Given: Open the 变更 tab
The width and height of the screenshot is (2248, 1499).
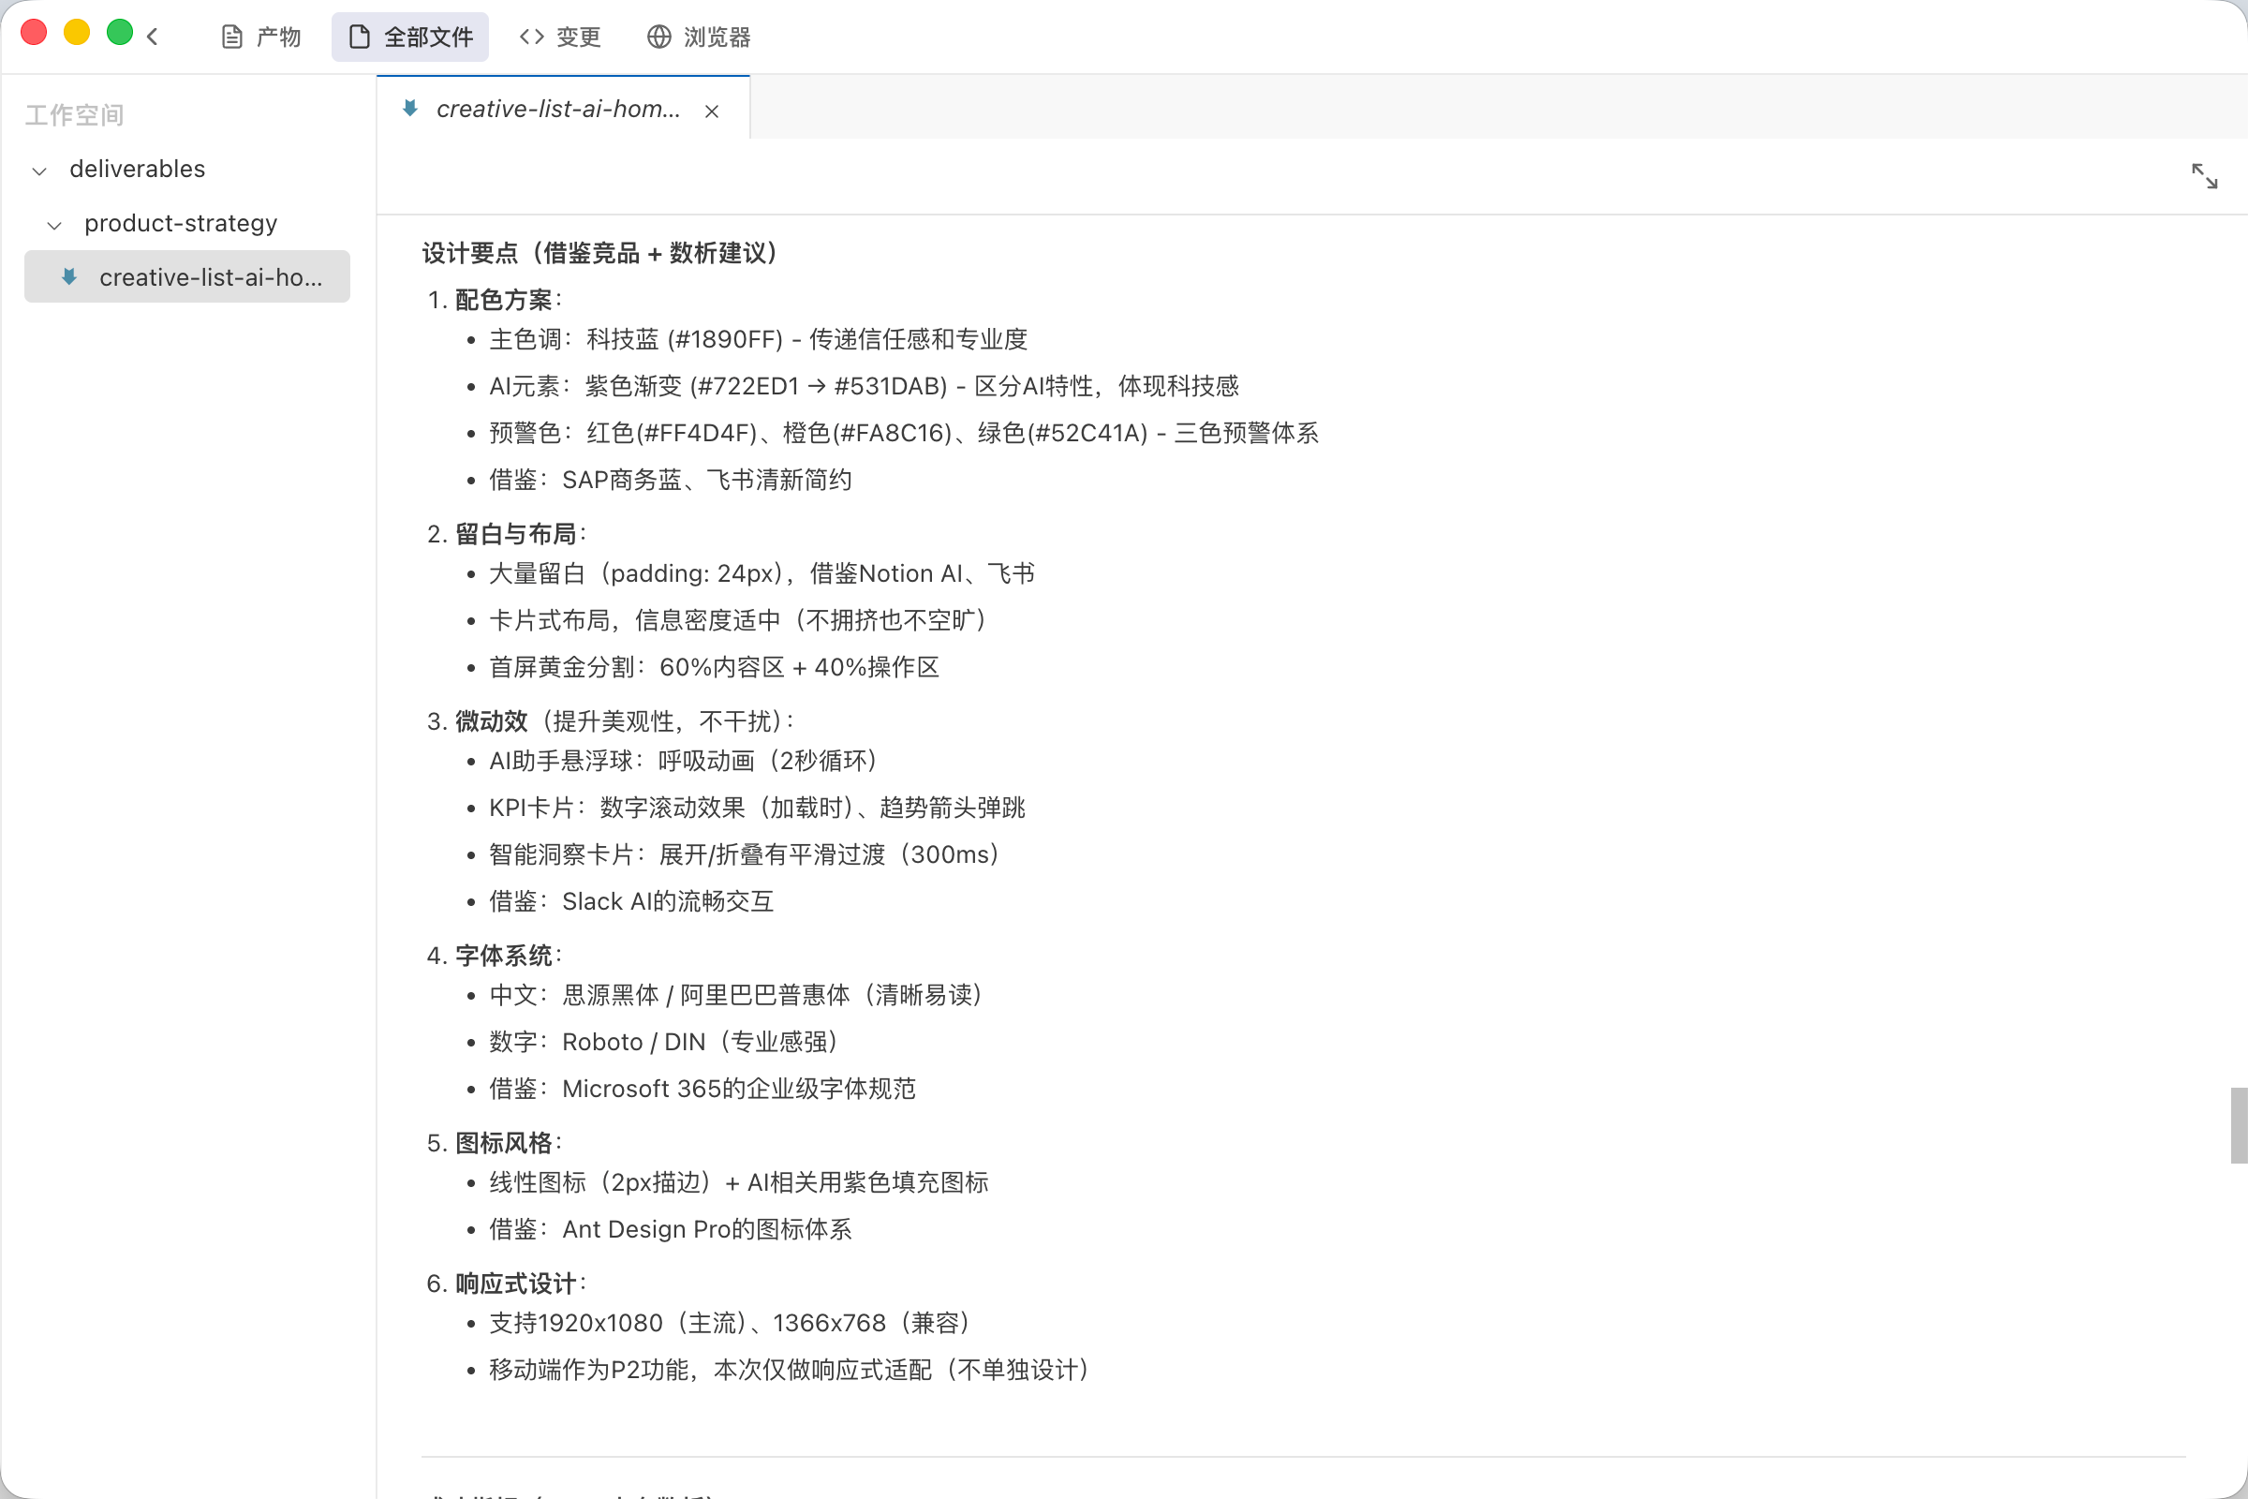Looking at the screenshot, I should click(560, 37).
